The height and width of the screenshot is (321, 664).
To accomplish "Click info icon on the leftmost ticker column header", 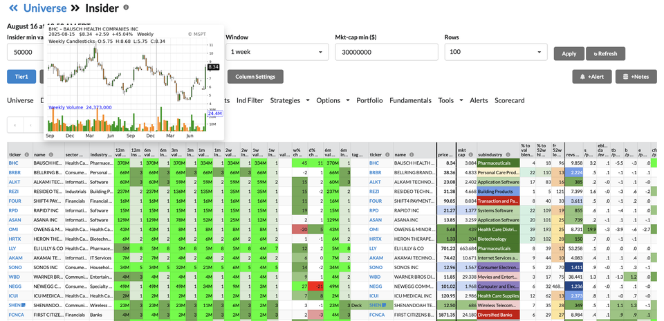I will point(27,154).
